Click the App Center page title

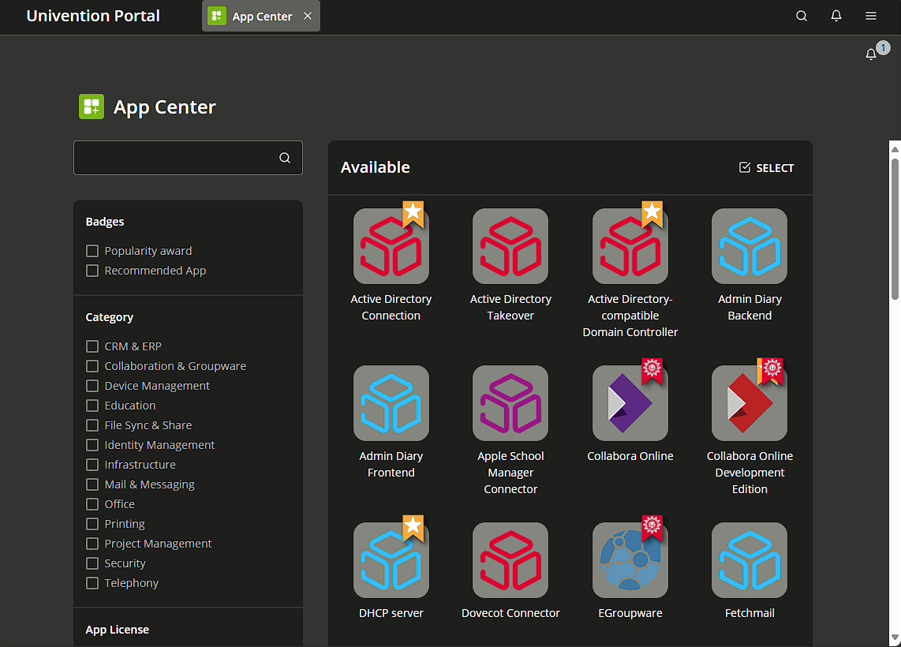[164, 107]
